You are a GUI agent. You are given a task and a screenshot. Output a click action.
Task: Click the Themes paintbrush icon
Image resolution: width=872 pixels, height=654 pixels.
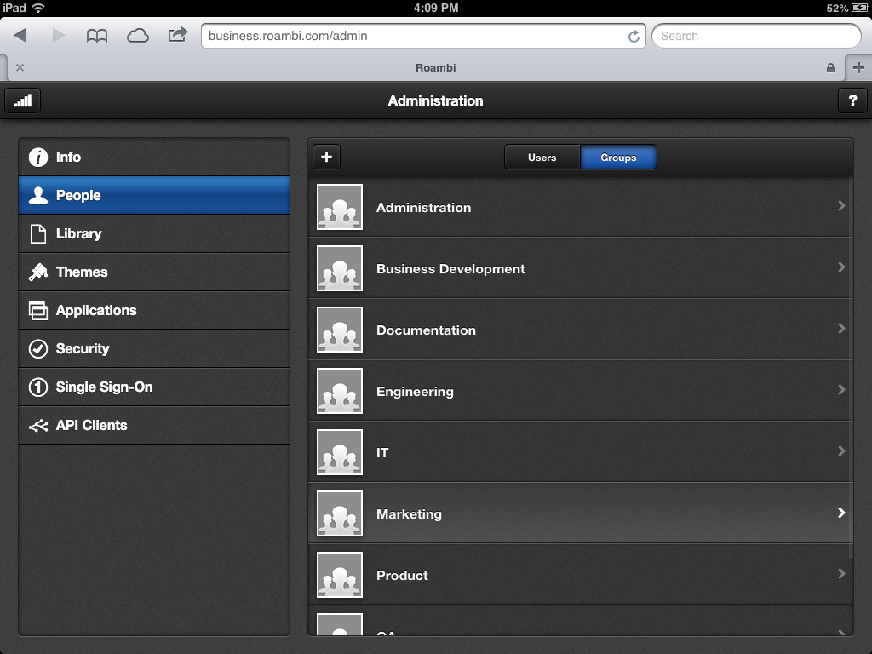click(x=38, y=272)
